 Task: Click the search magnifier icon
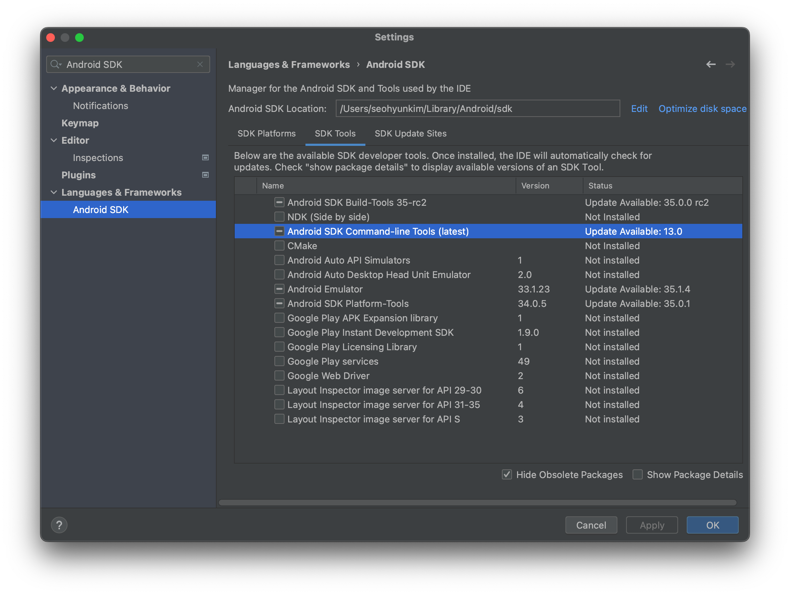click(55, 64)
